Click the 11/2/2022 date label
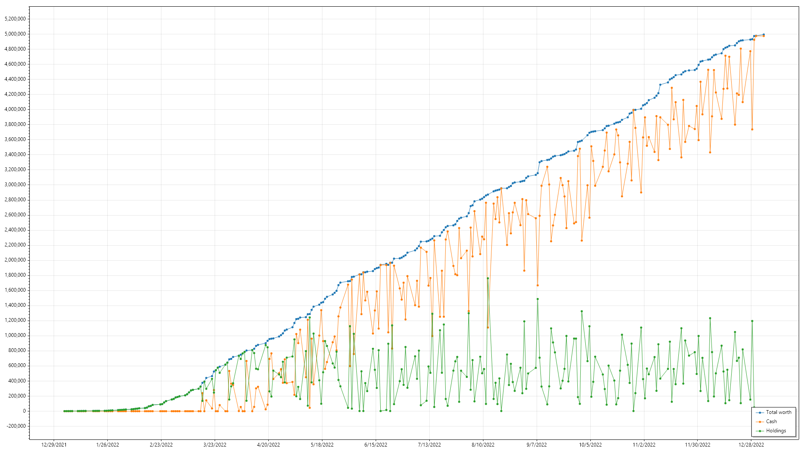The height and width of the screenshot is (452, 805). point(644,445)
